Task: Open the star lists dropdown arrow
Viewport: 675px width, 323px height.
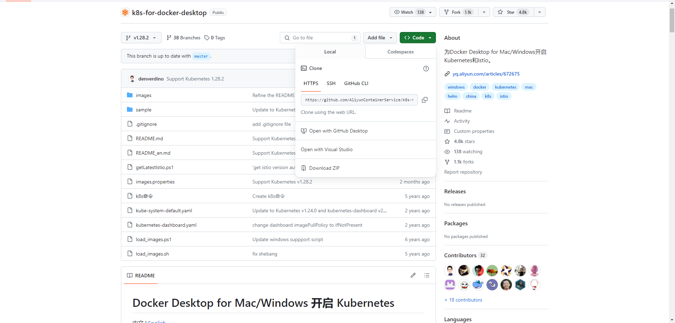Action: pyautogui.click(x=540, y=12)
